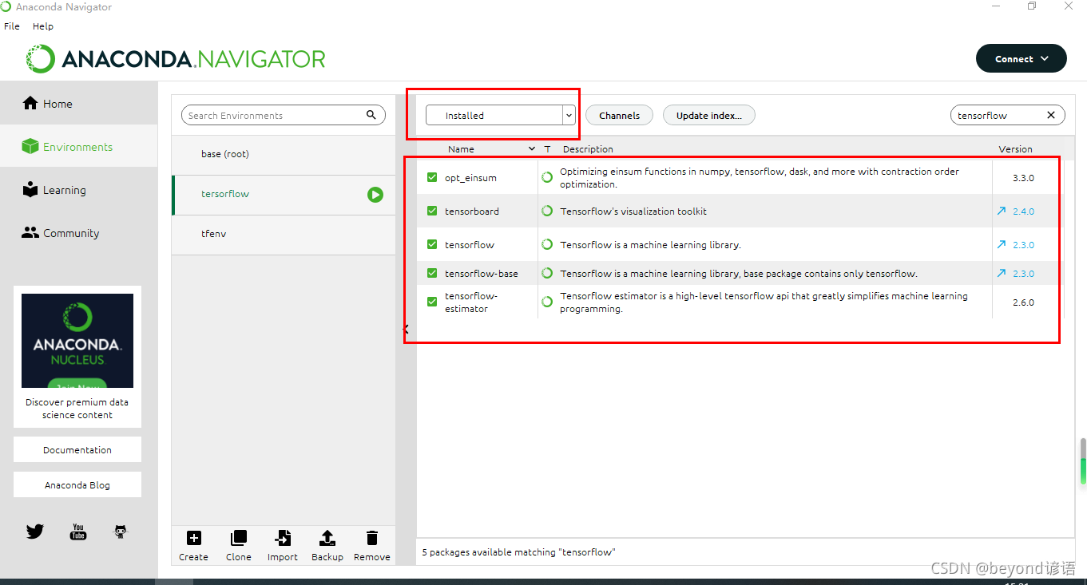
Task: Select the tersorflow environment name
Action: 225,194
